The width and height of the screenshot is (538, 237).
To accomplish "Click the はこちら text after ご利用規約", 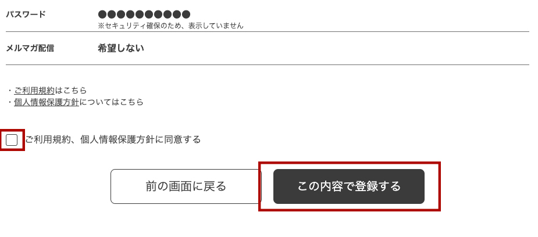I will coord(71,91).
